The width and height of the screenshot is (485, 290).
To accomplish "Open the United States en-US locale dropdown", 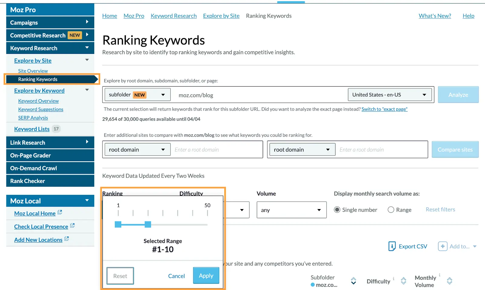I will (390, 95).
